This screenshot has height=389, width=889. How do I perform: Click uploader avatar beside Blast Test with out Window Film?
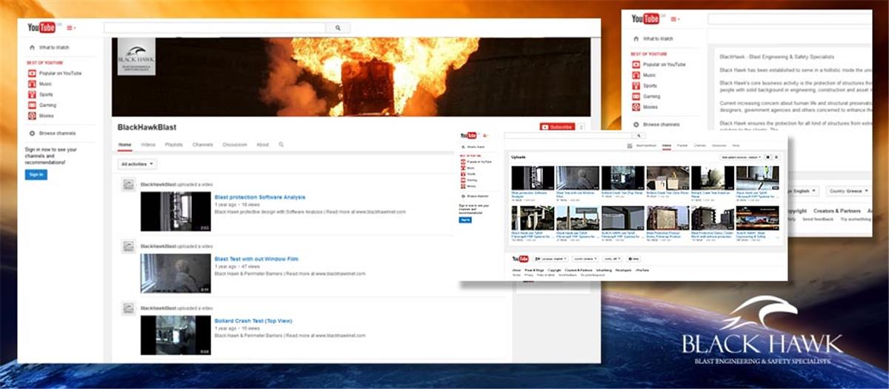pos(128,247)
